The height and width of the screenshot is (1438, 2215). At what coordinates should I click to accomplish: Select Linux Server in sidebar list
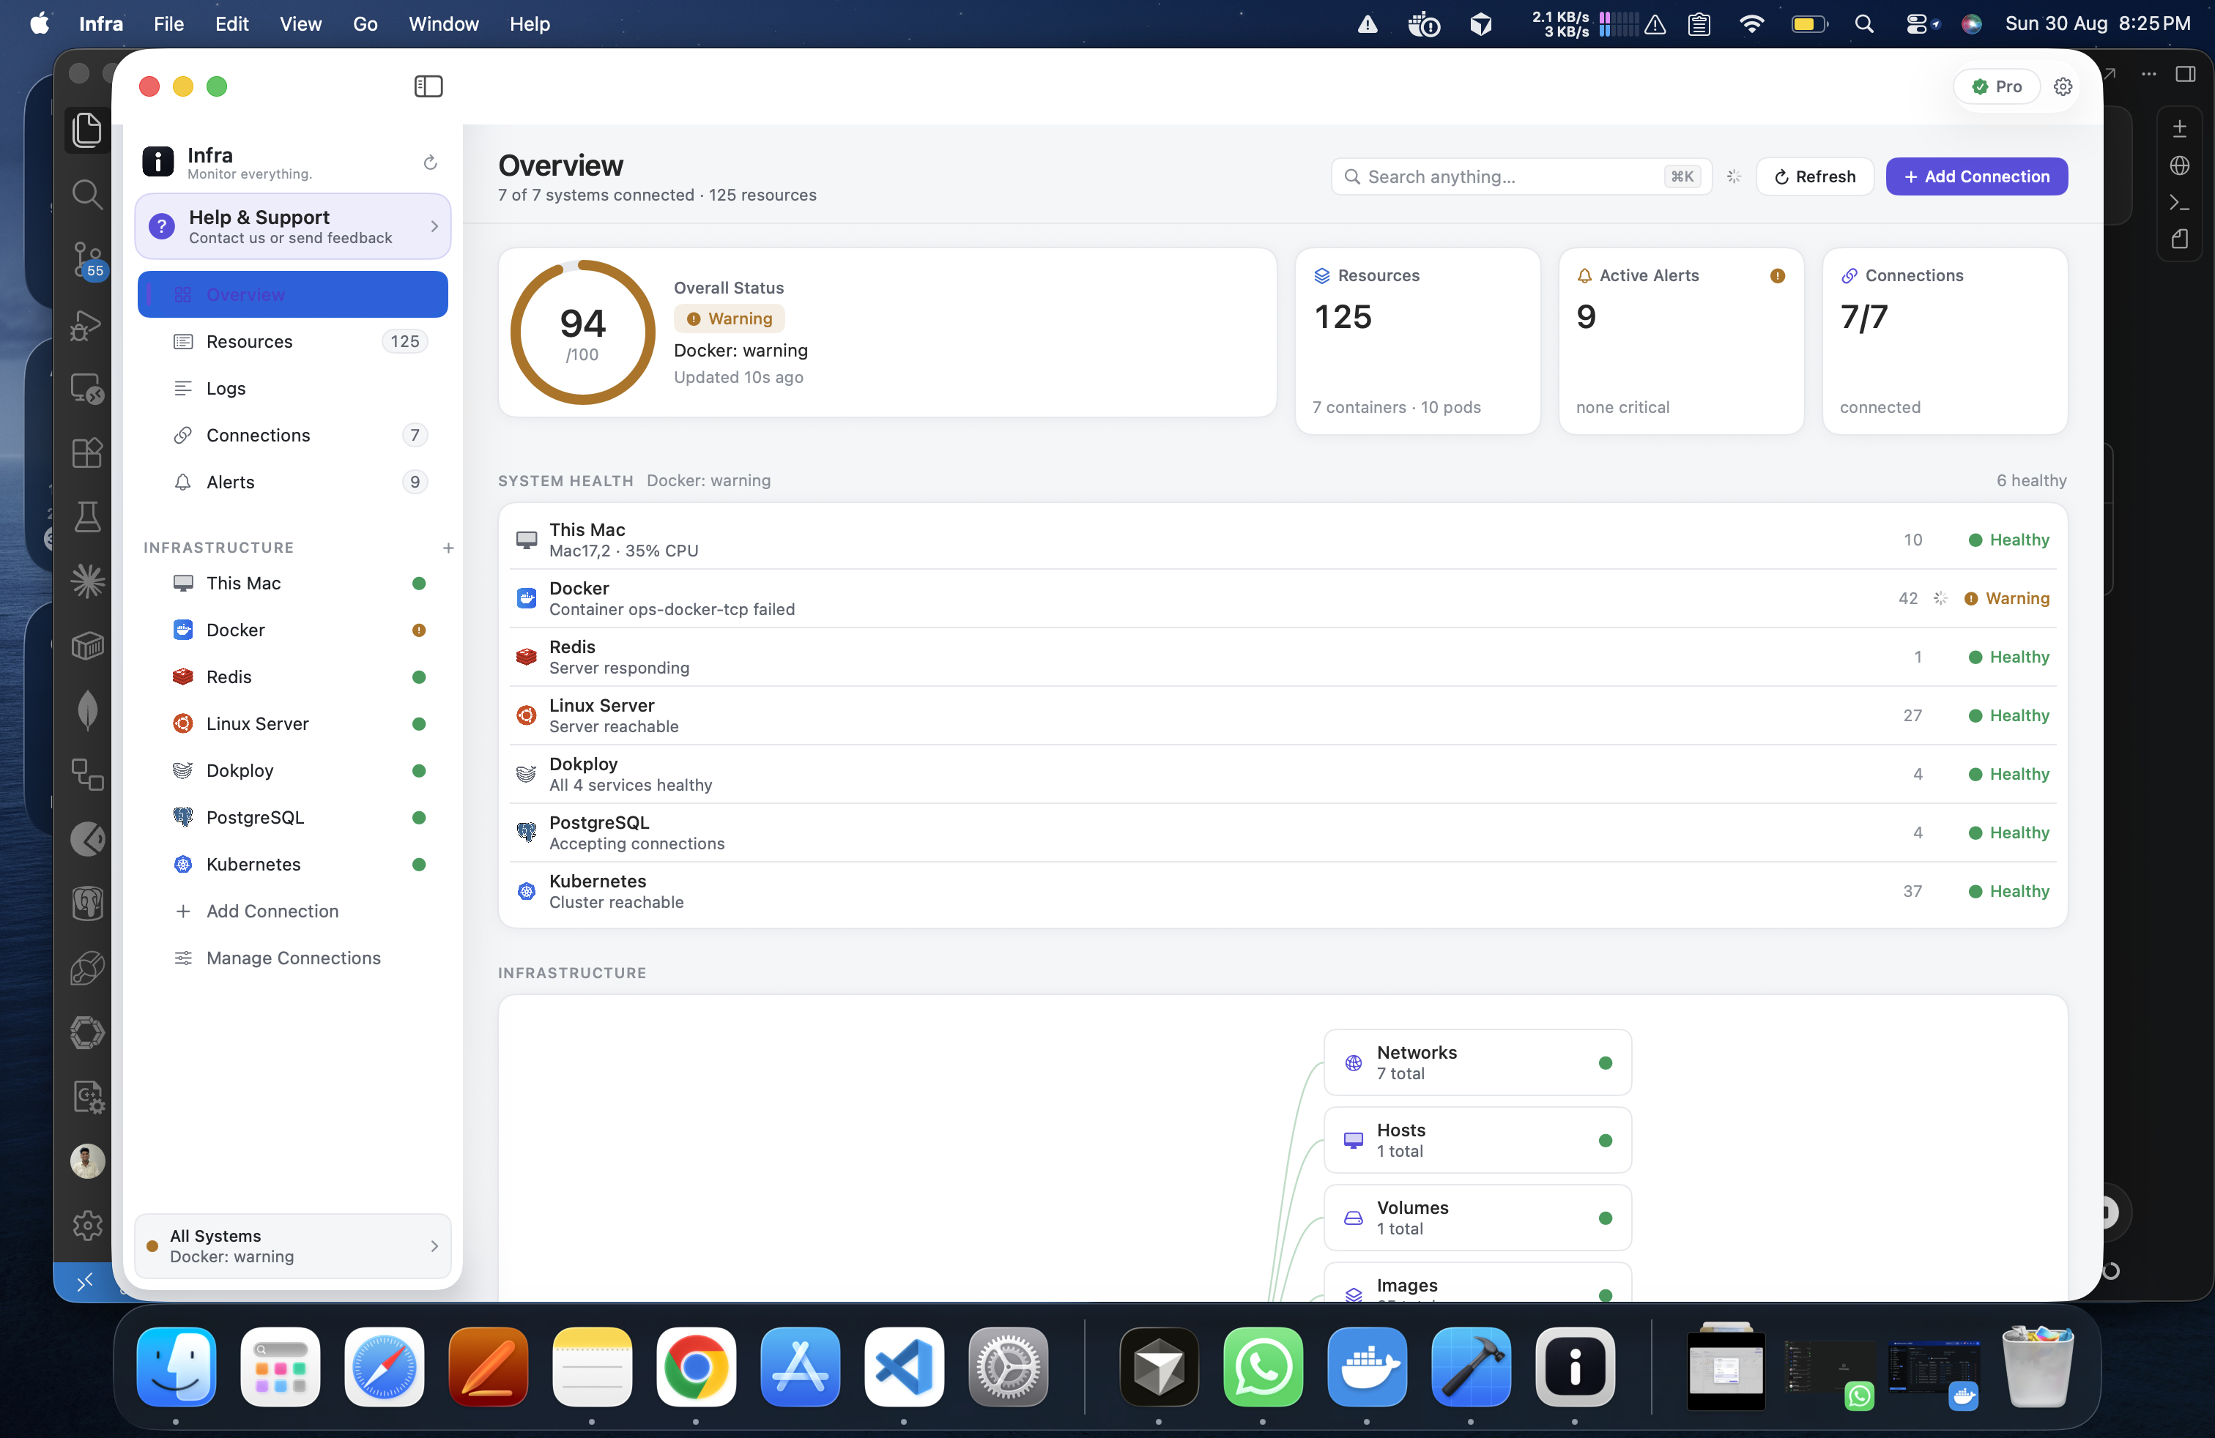293,723
